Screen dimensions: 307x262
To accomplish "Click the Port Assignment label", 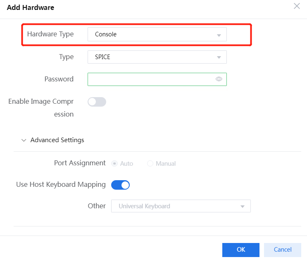I will coord(80,163).
